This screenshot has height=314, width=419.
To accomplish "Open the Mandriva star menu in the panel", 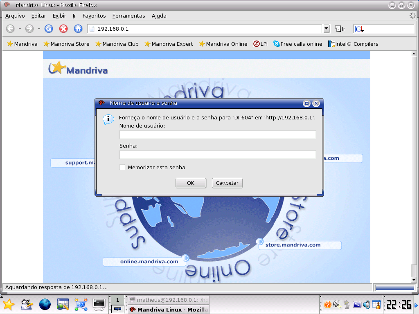I will (x=9, y=305).
